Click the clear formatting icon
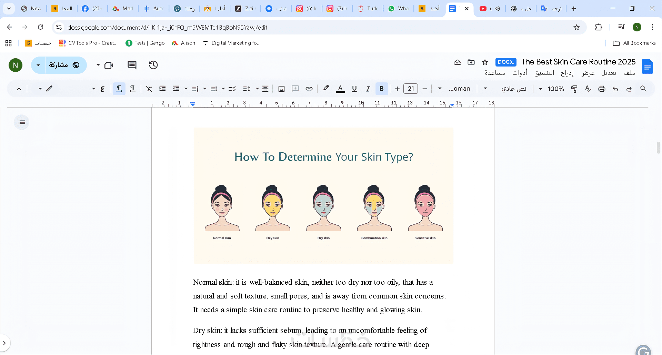This screenshot has width=662, height=355. pyautogui.click(x=149, y=89)
